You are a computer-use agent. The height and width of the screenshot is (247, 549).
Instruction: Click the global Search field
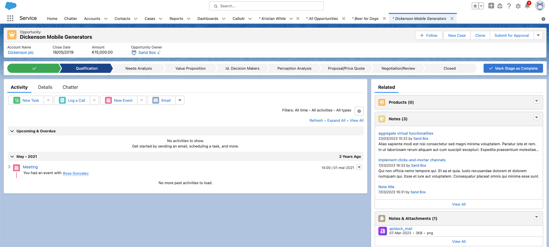point(266,6)
